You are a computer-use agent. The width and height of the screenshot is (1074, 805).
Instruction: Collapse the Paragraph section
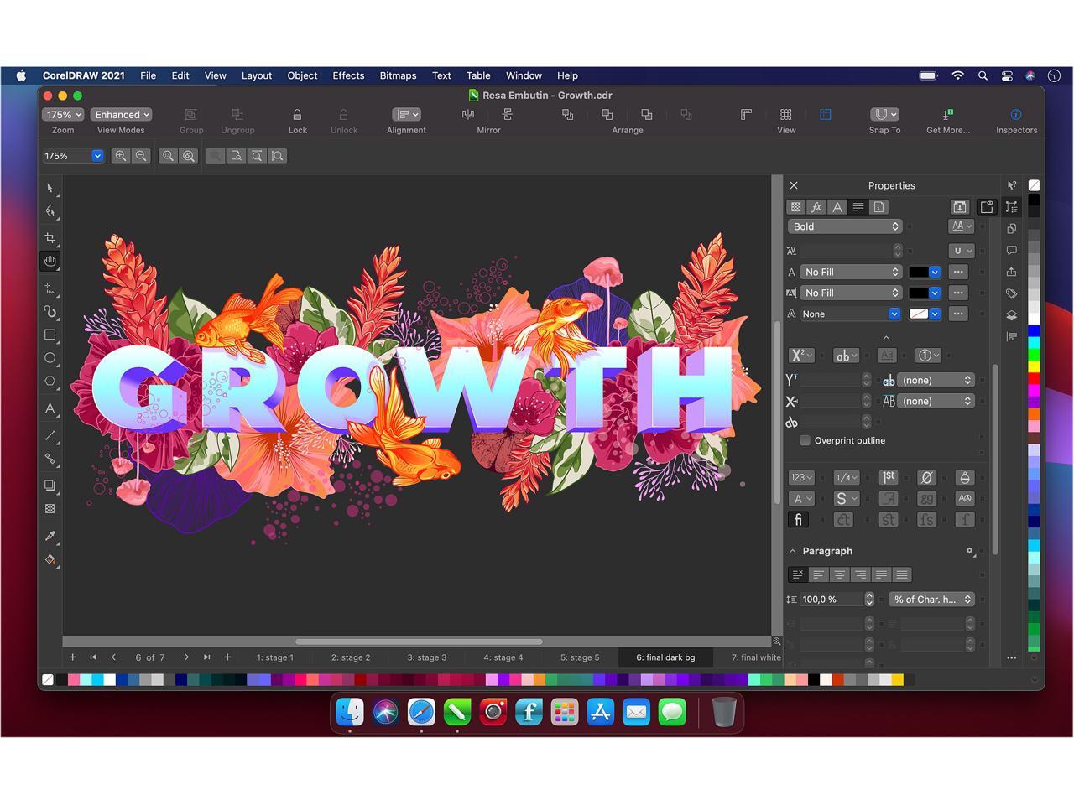[793, 551]
